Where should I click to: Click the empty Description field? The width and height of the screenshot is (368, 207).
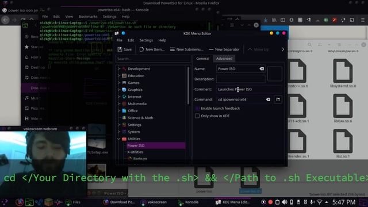(x=240, y=79)
